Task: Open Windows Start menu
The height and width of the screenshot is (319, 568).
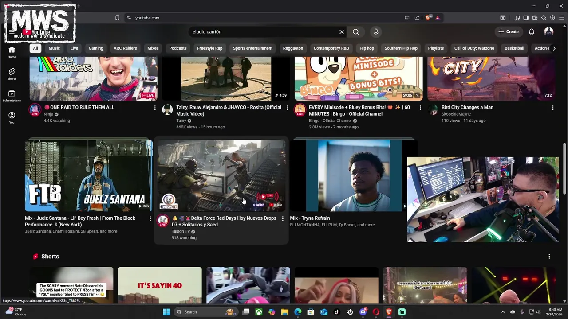Action: (x=166, y=312)
